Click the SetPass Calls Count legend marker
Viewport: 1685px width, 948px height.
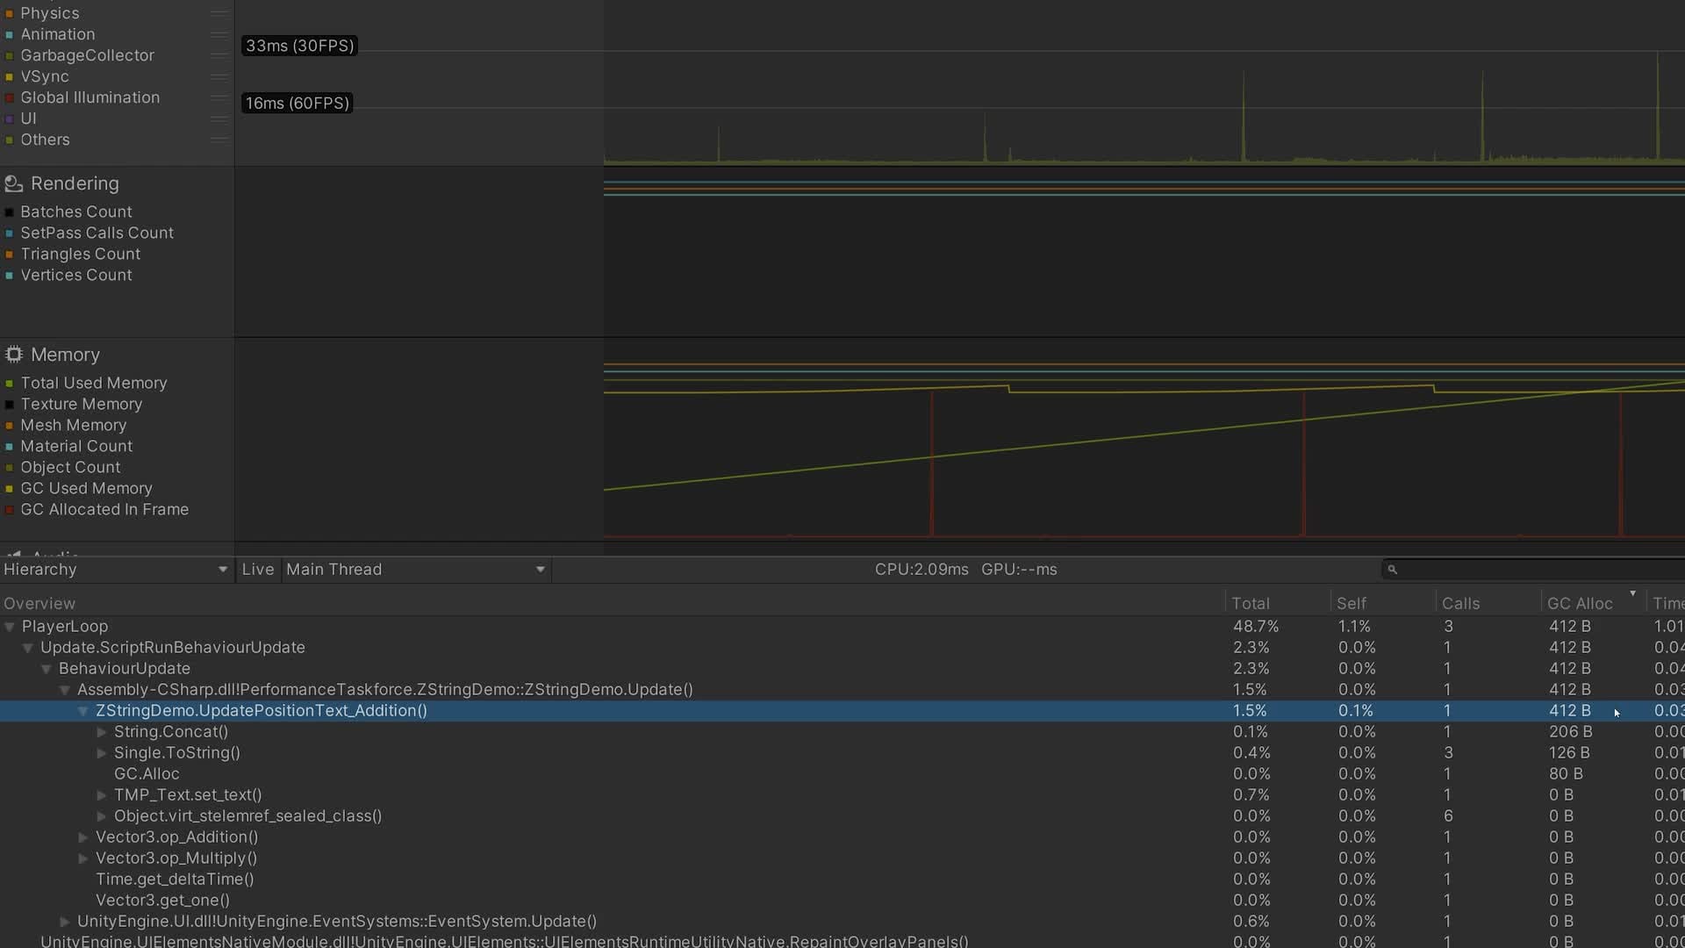pyautogui.click(x=11, y=233)
